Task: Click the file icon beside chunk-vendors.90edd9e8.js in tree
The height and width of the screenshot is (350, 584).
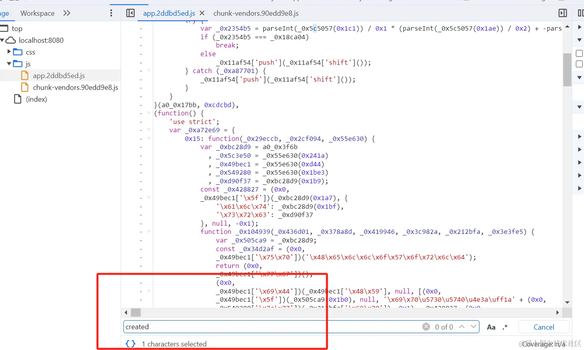Action: pos(25,87)
